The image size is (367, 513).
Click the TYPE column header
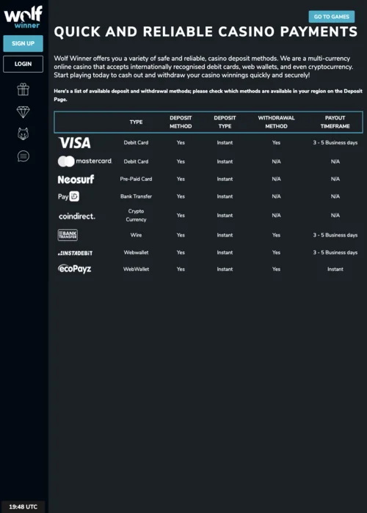(136, 122)
